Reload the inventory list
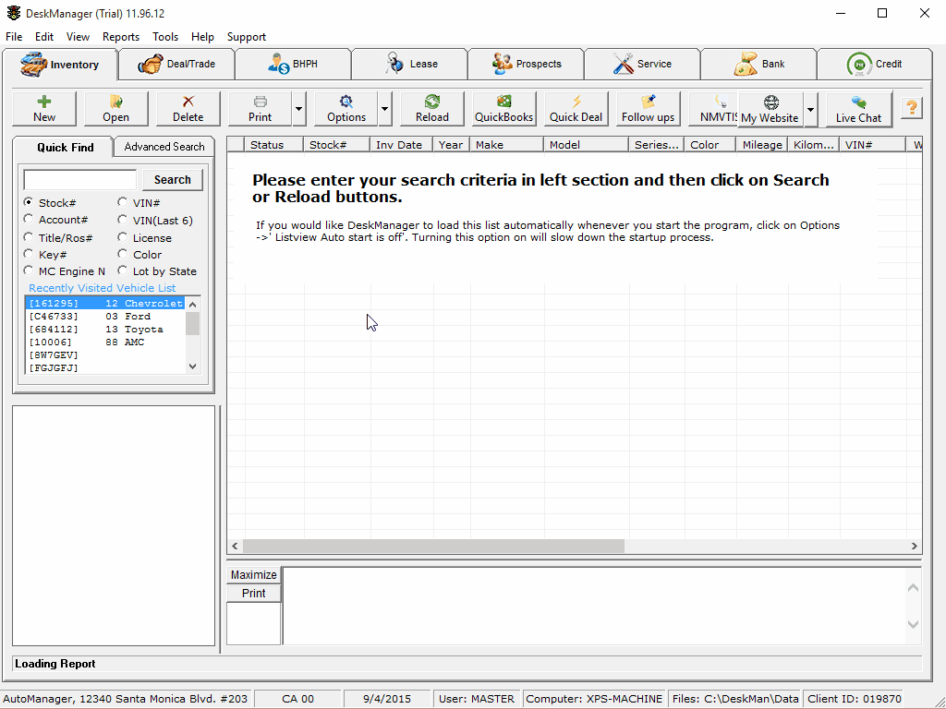946x709 pixels. pos(432,109)
